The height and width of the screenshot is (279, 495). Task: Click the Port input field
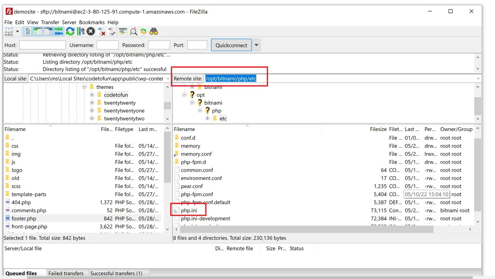[x=197, y=45]
